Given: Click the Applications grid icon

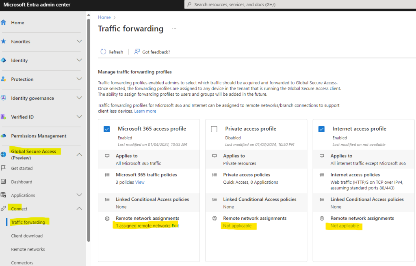Looking at the screenshot, I should (3, 195).
